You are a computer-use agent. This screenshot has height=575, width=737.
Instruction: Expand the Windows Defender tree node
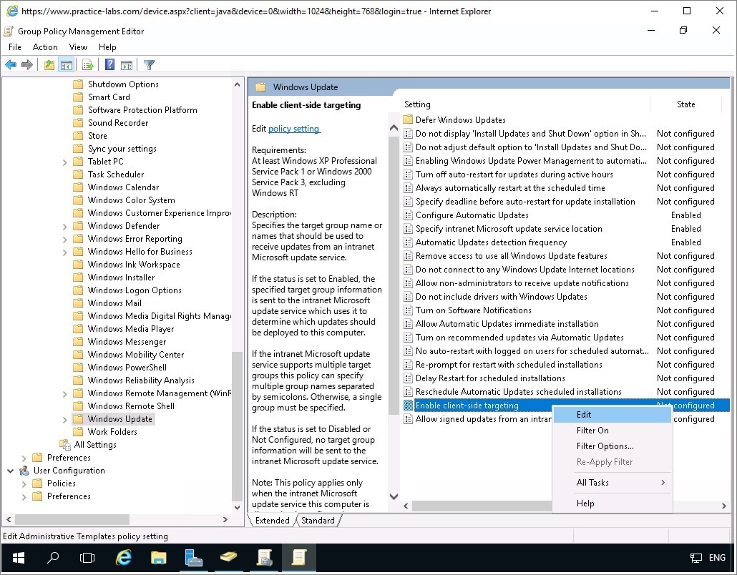[x=64, y=226]
